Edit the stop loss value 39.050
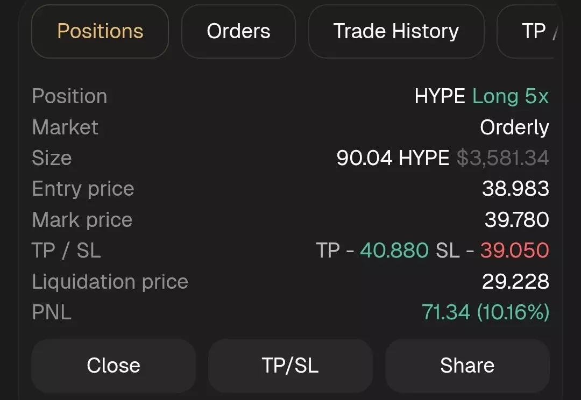This screenshot has width=581, height=400. click(x=514, y=251)
